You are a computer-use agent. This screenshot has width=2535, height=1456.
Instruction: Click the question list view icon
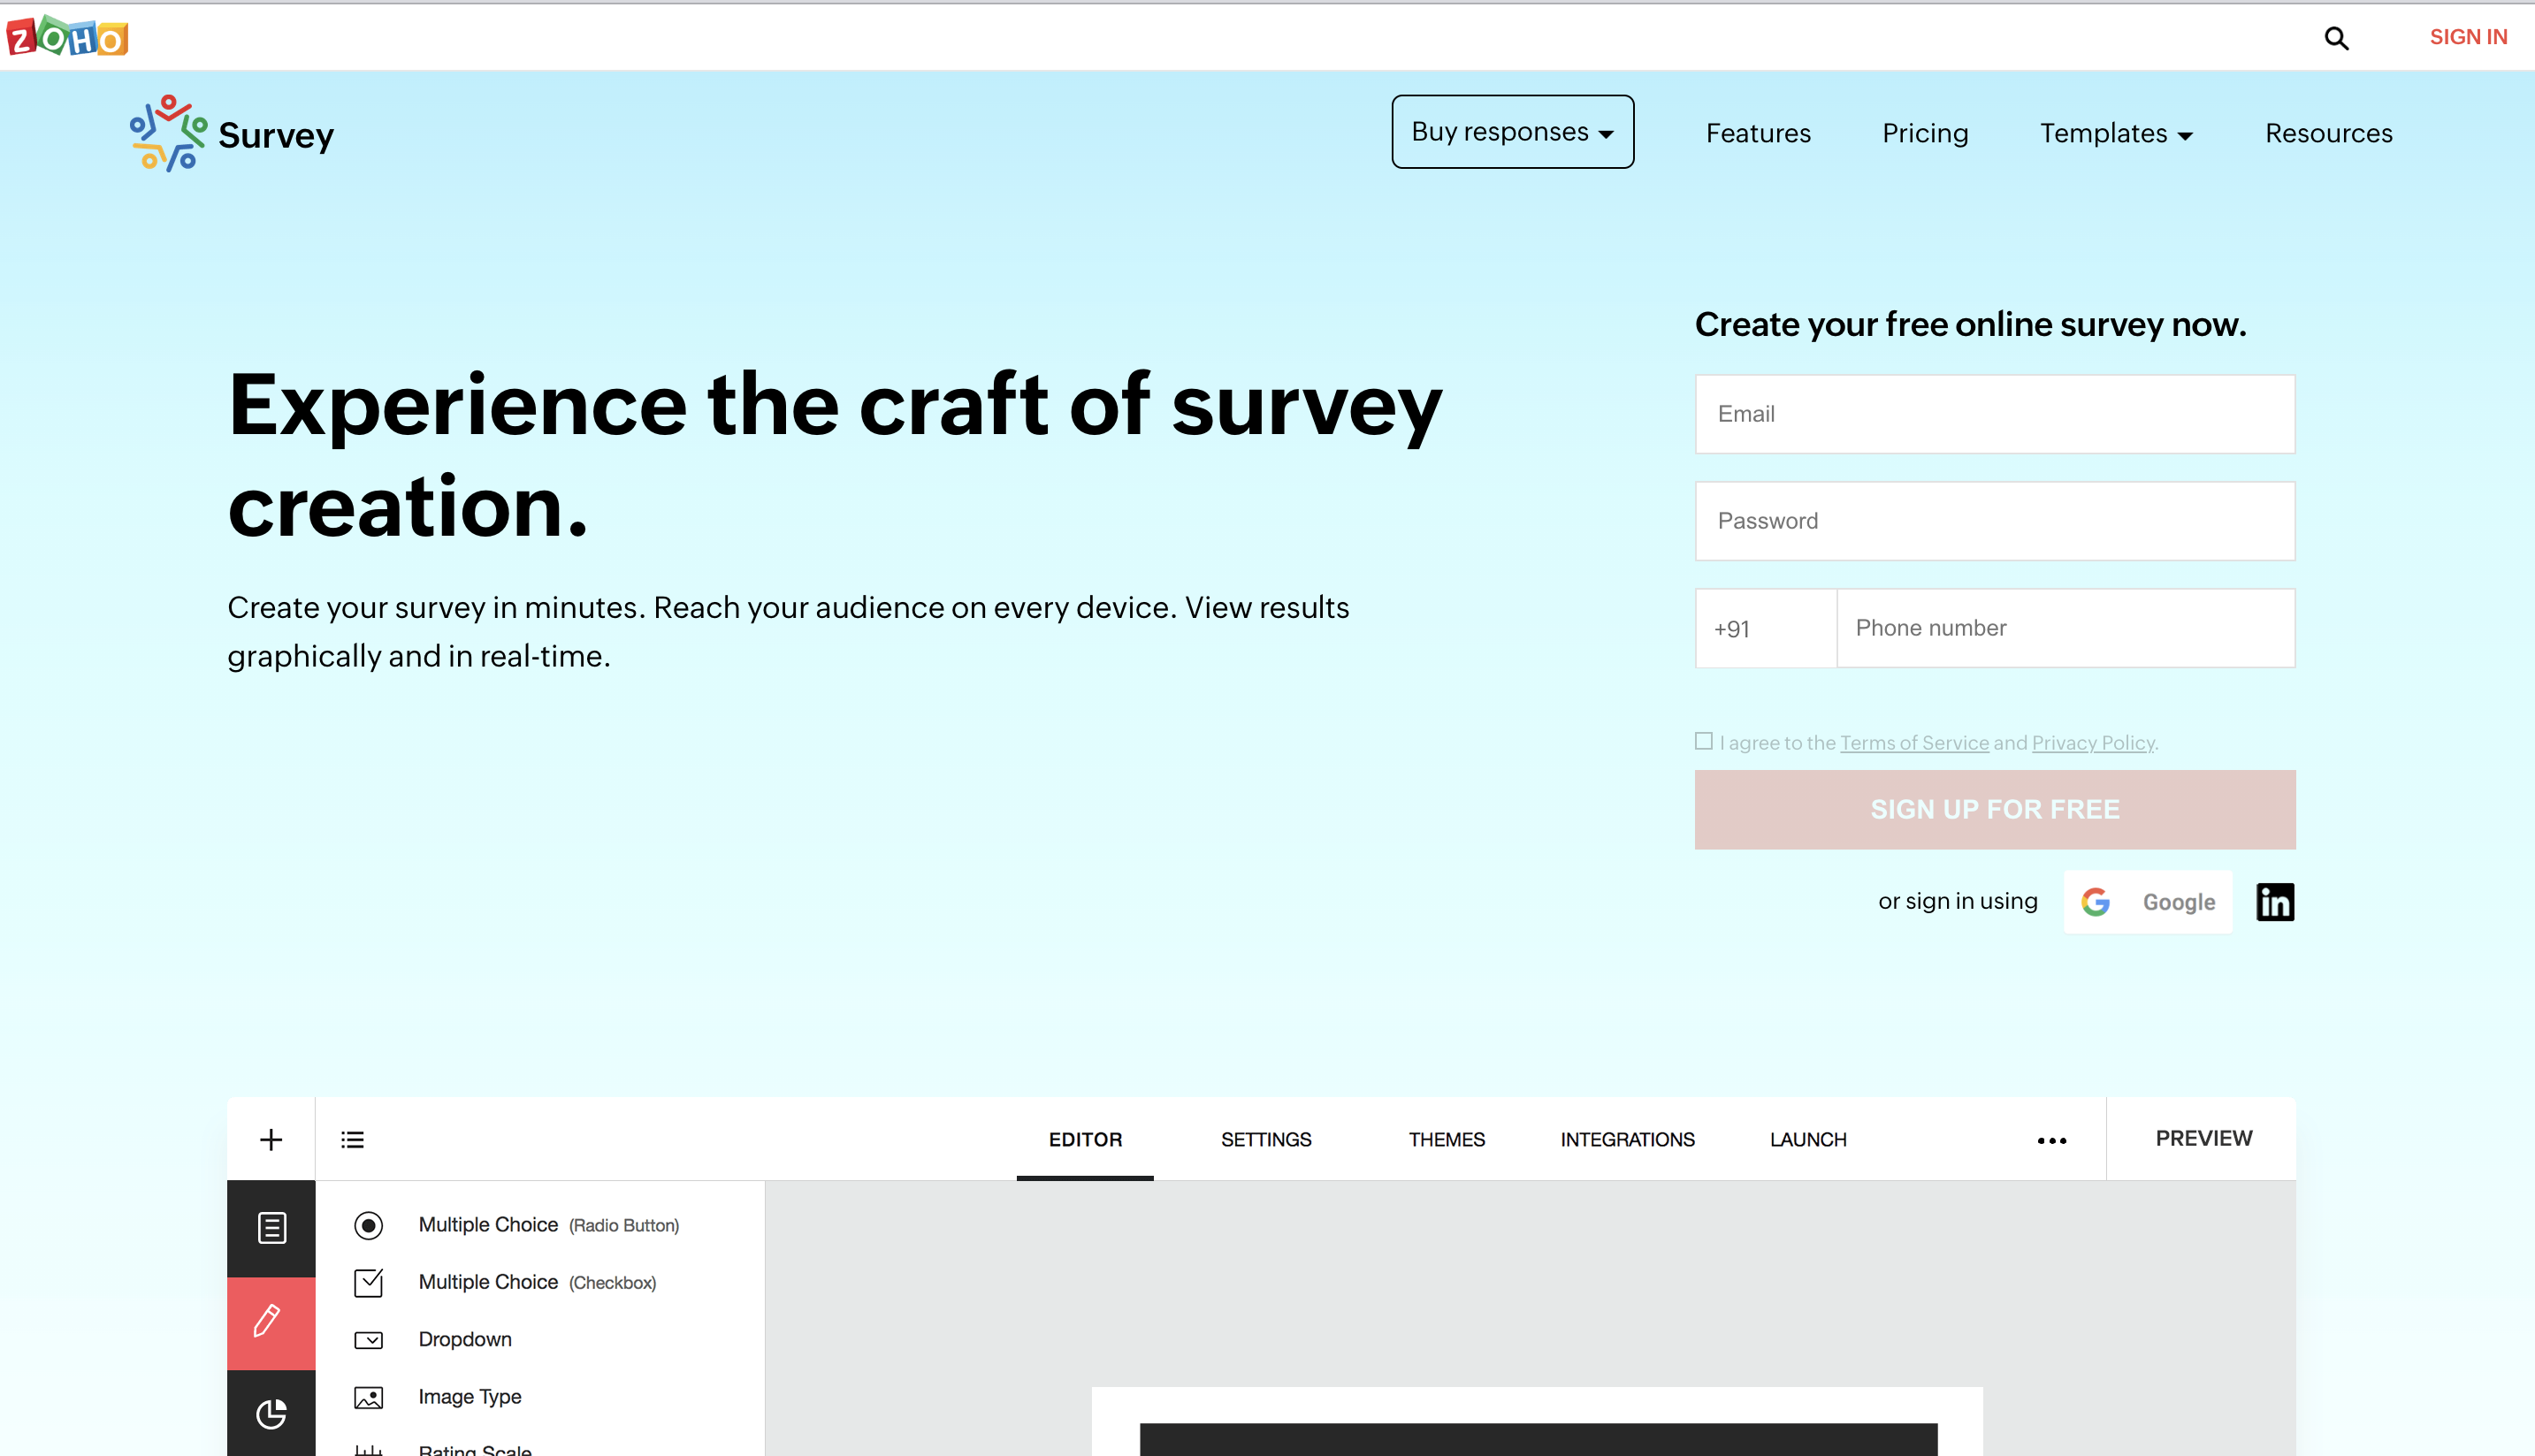click(355, 1139)
